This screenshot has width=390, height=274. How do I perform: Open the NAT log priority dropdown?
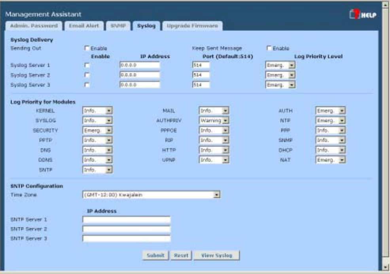click(x=331, y=160)
